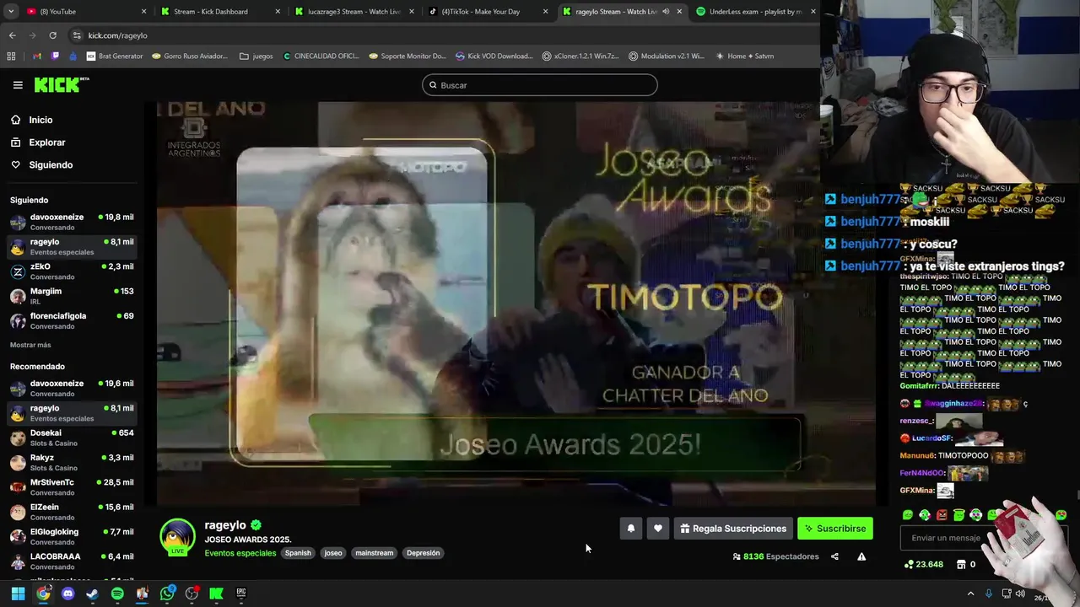The width and height of the screenshot is (1080, 607).
Task: Open zEkO channel in following list
Action: 72,271
